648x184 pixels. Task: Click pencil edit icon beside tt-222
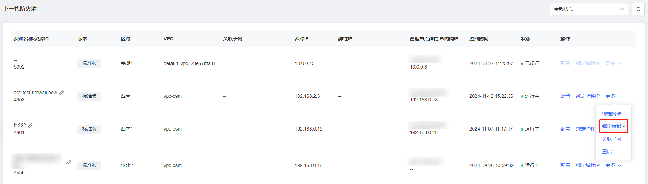point(30,126)
